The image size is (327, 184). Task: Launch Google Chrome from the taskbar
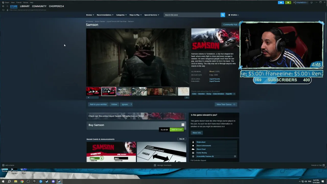[x=22, y=181]
